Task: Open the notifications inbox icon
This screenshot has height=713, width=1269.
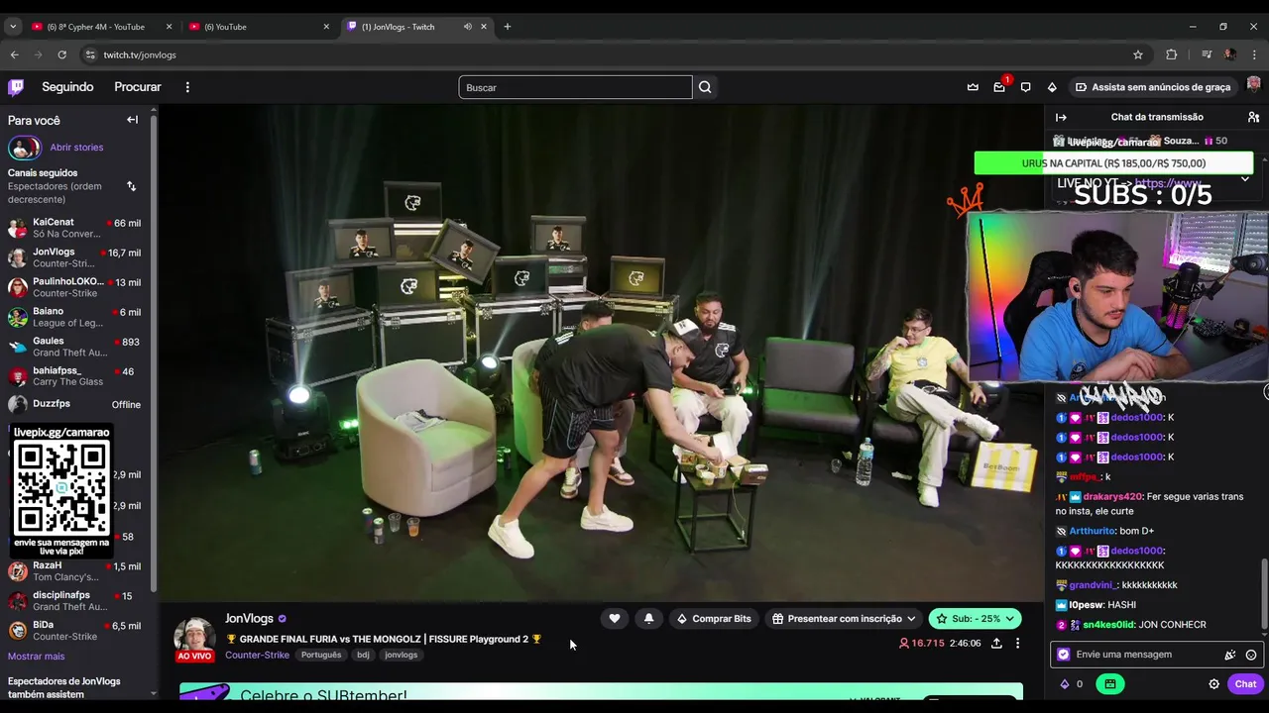Action: click(x=999, y=87)
